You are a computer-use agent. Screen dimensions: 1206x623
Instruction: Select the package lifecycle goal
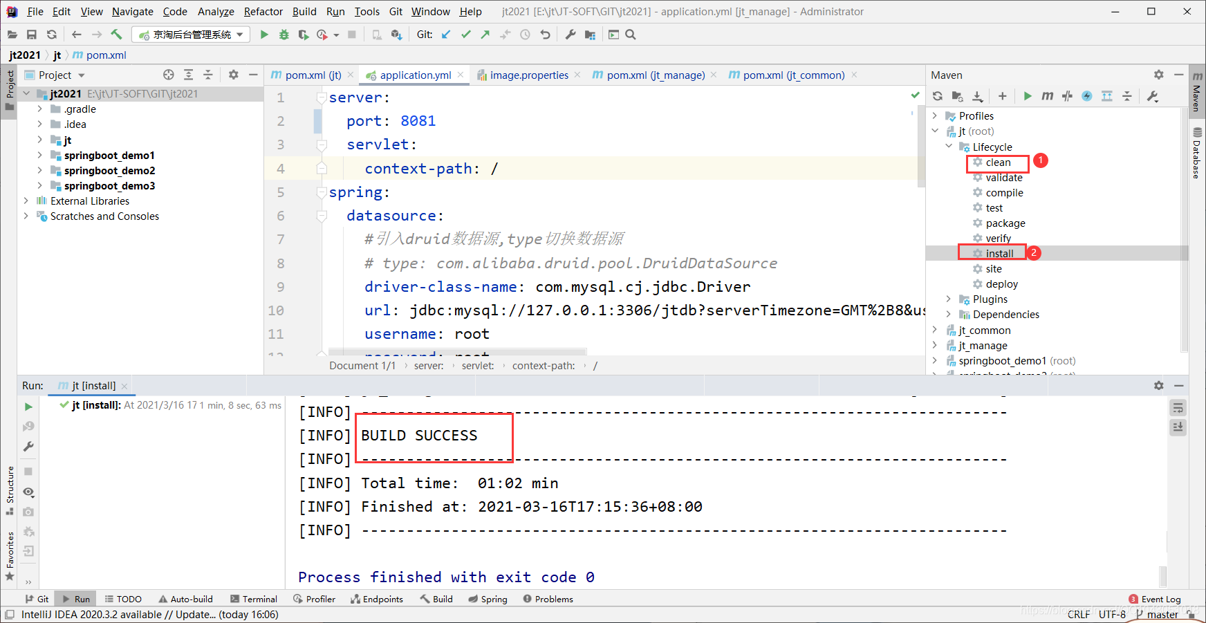(x=1005, y=223)
